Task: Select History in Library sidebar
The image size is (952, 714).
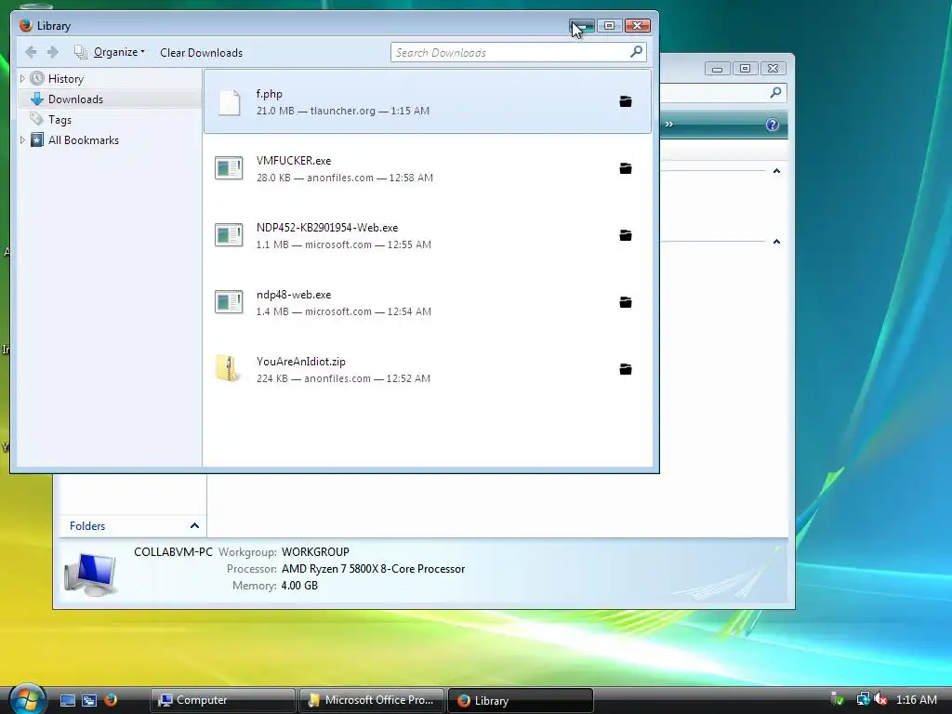Action: 66,78
